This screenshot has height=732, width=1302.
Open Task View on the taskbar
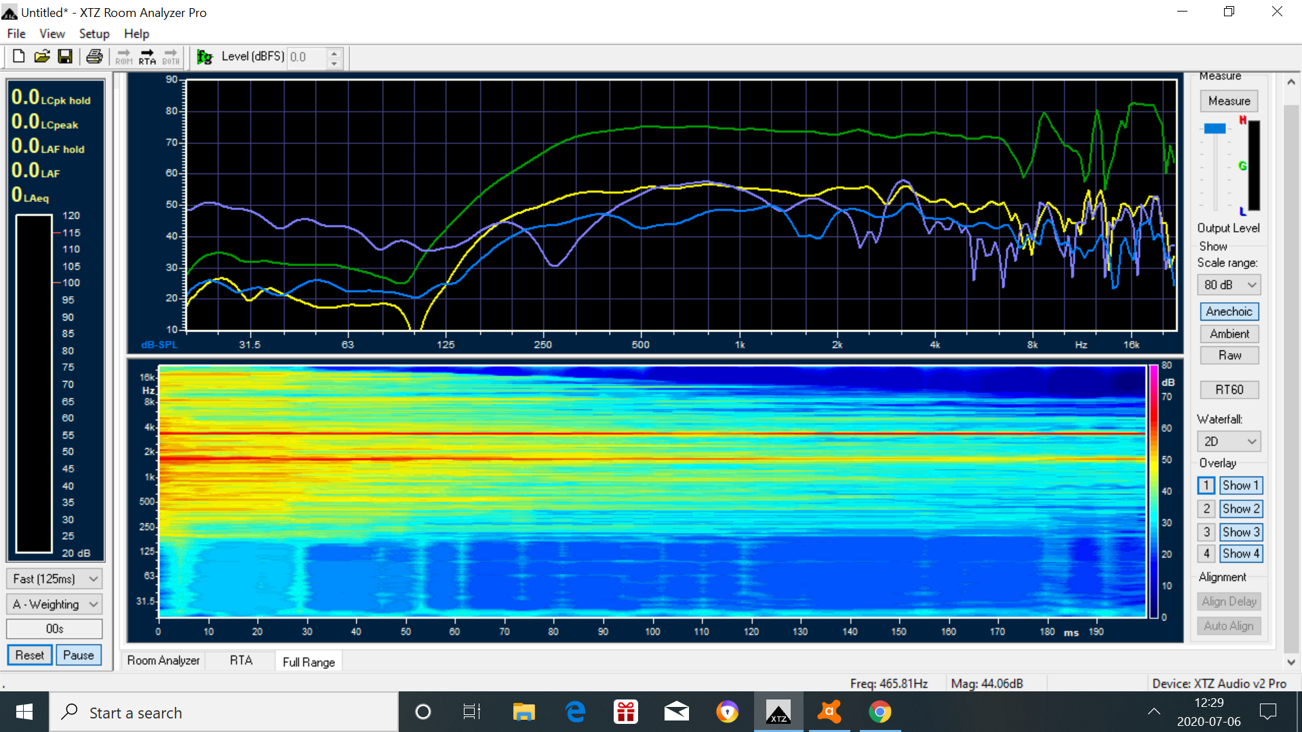[x=472, y=712]
